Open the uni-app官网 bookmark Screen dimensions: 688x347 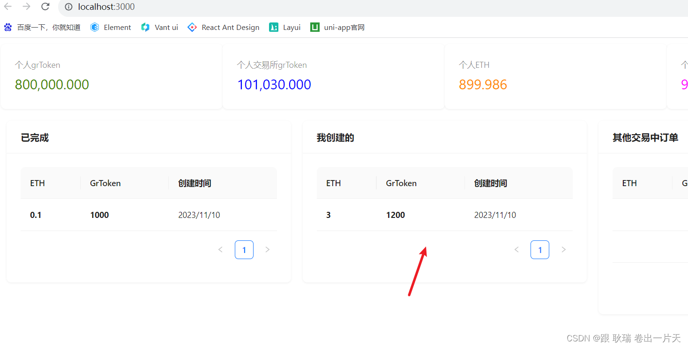tap(337, 28)
